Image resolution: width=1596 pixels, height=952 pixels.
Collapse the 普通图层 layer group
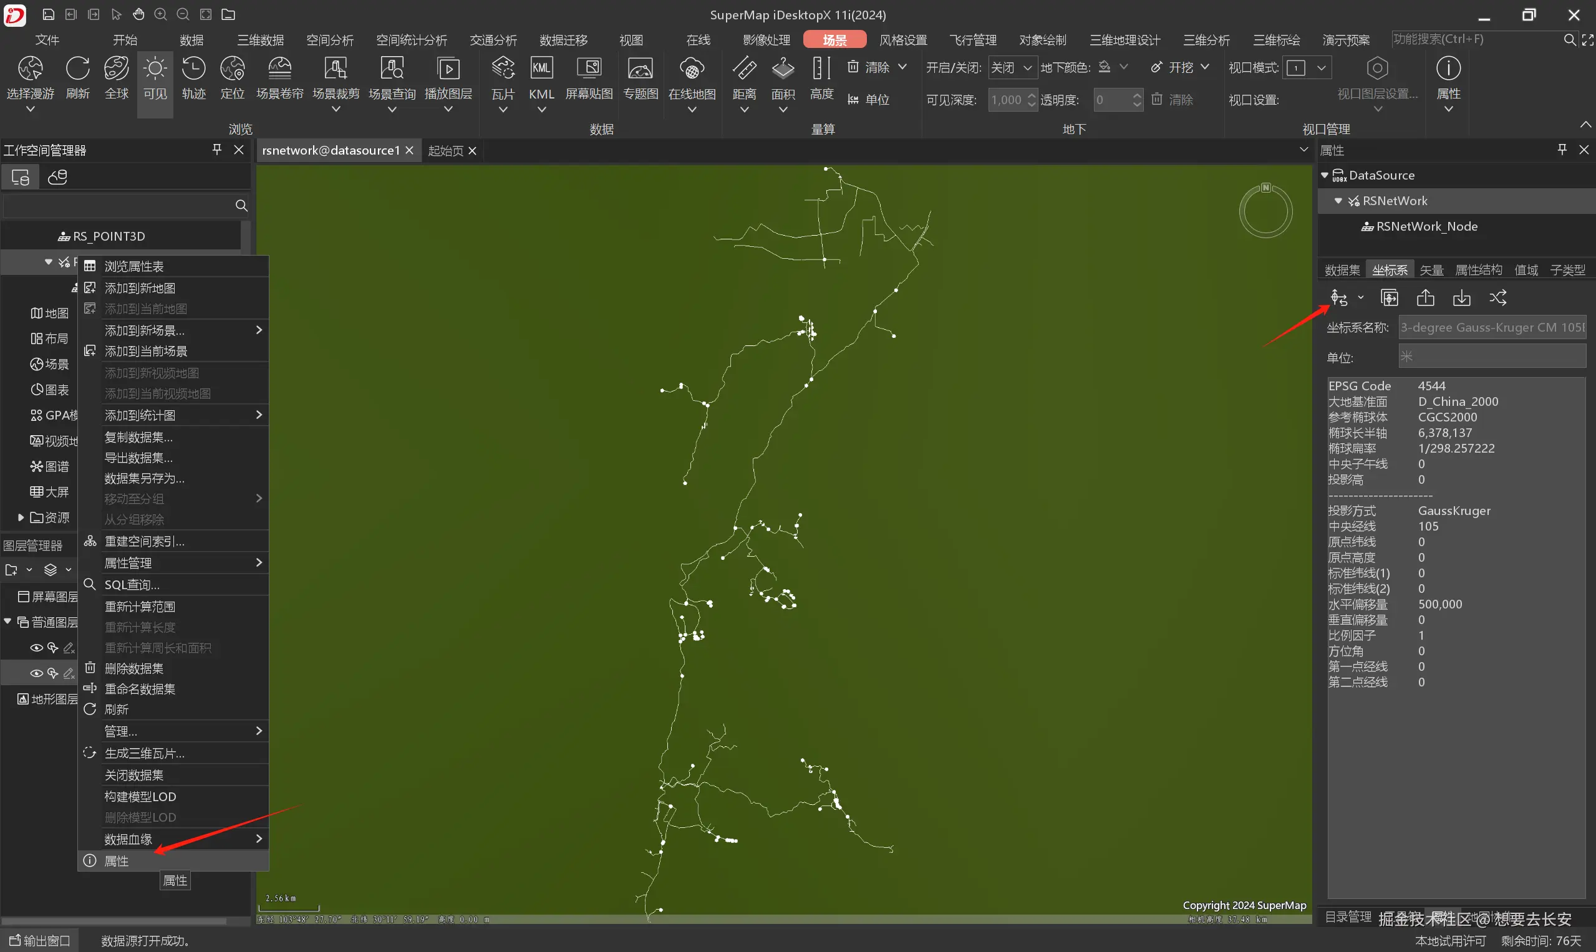pyautogui.click(x=7, y=622)
